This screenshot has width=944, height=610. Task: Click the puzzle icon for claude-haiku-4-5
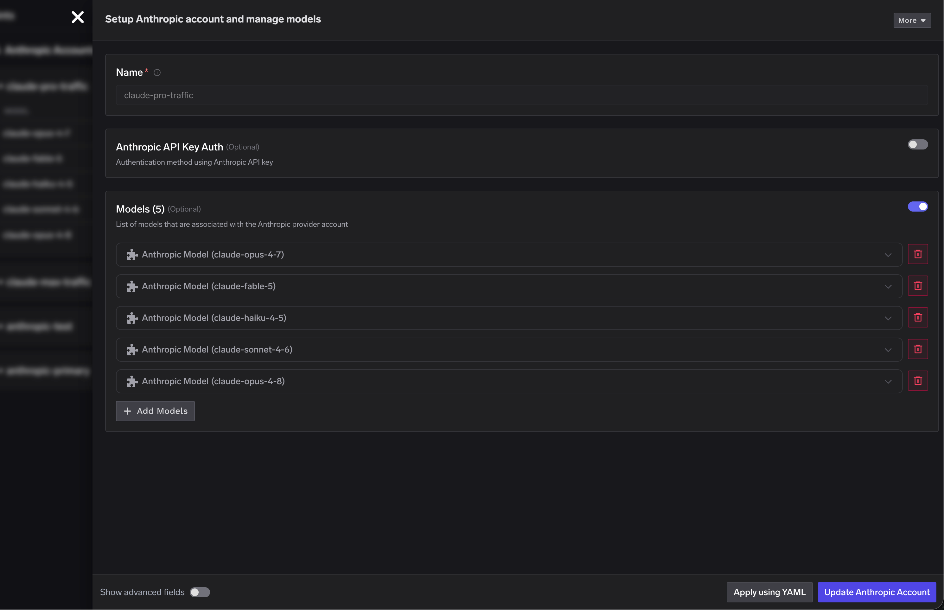(x=132, y=318)
